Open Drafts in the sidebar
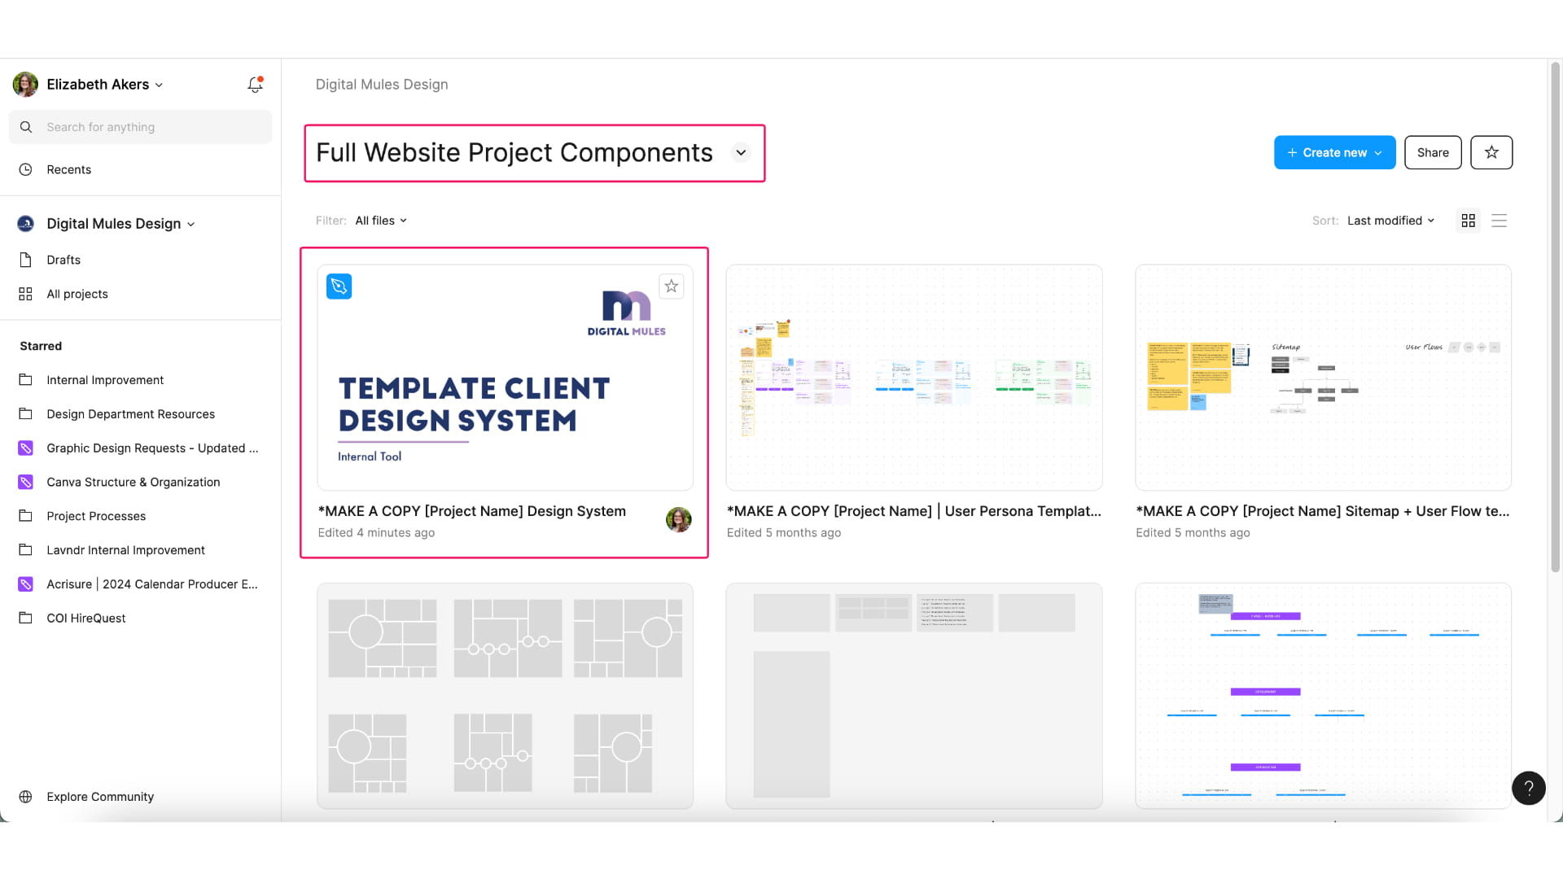1563x879 pixels. tap(63, 260)
